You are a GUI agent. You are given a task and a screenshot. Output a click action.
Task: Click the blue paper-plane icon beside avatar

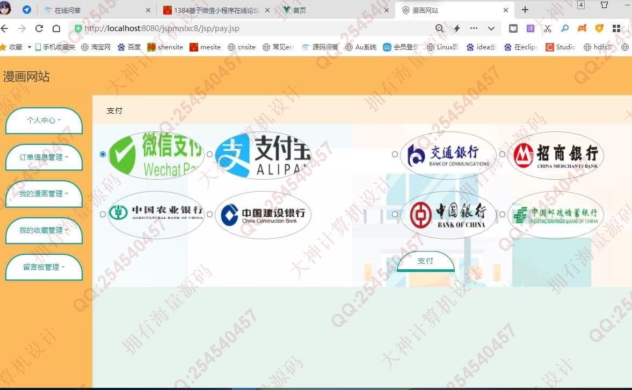(27, 10)
